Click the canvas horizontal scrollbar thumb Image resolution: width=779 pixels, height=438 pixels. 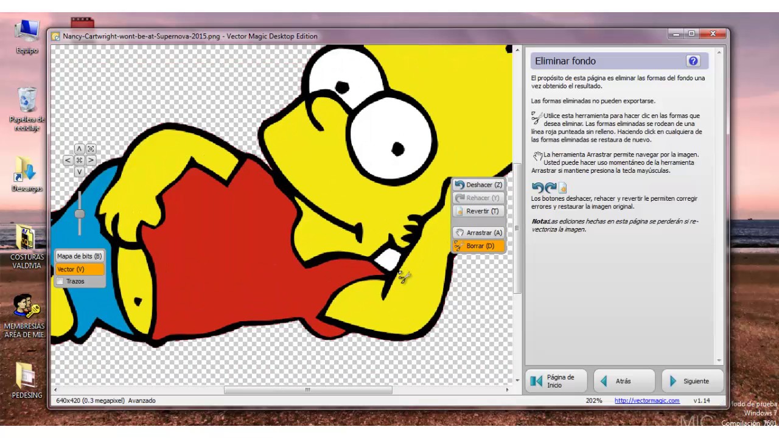308,390
